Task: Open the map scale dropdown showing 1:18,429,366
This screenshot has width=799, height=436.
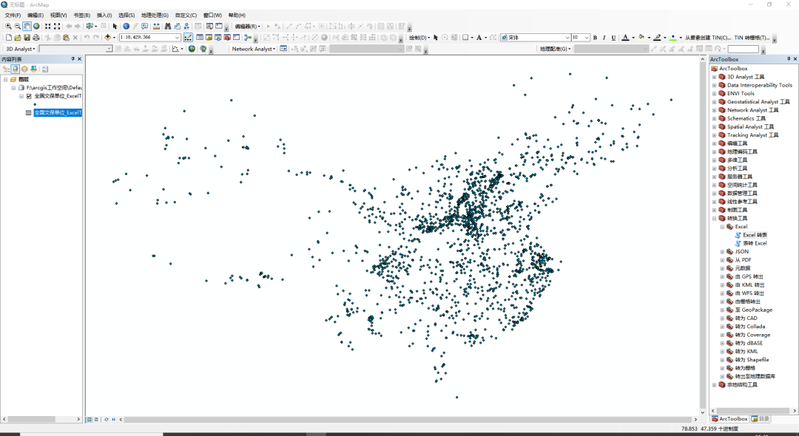Action: pos(178,36)
